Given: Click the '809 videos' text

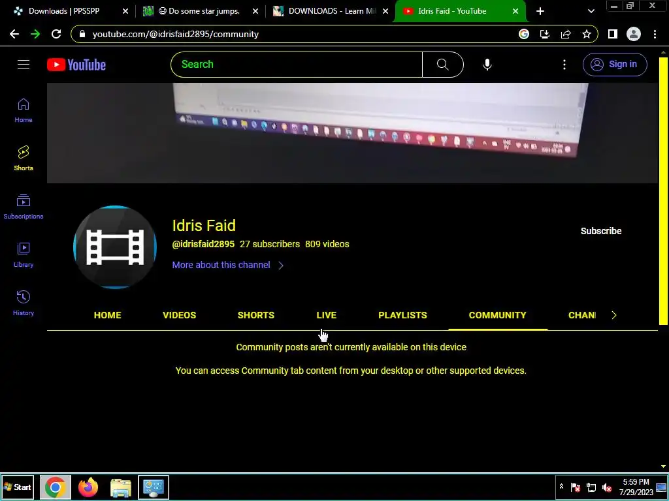Looking at the screenshot, I should tap(327, 244).
